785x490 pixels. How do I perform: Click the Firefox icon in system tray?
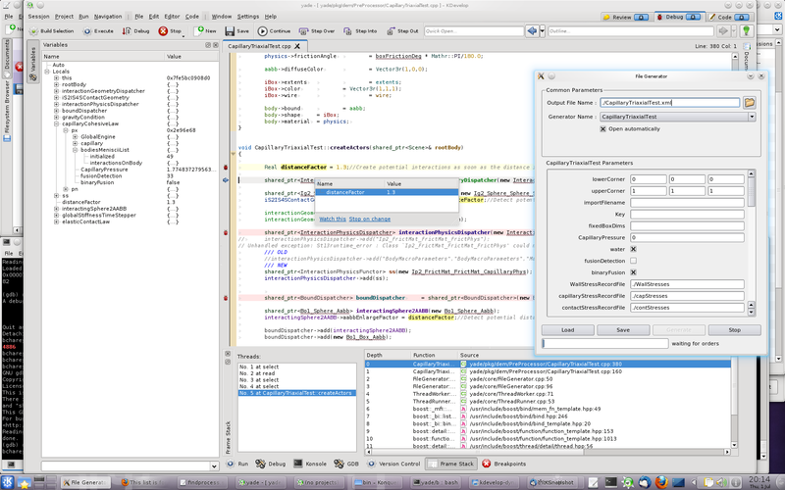coord(661,482)
